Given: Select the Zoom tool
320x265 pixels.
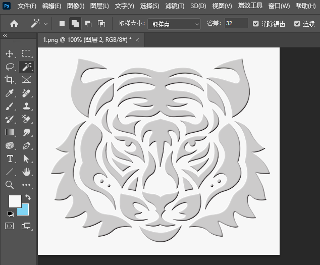Looking at the screenshot, I should [x=10, y=185].
